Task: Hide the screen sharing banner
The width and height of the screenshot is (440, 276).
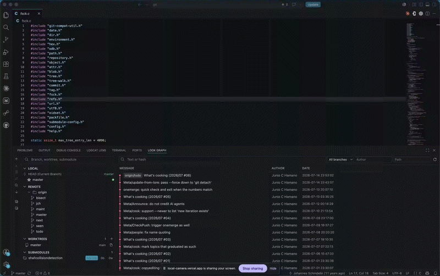Action: 273,268
